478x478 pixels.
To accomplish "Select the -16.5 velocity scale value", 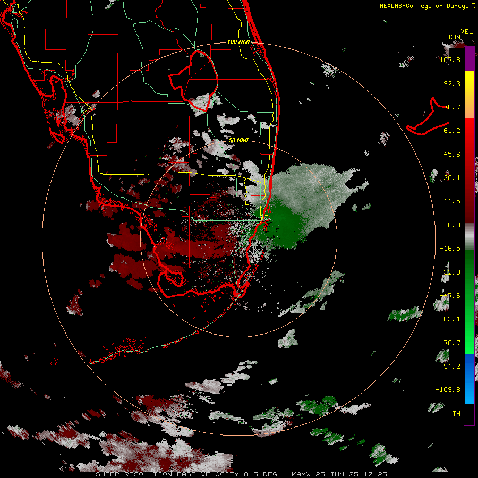I will tap(450, 249).
